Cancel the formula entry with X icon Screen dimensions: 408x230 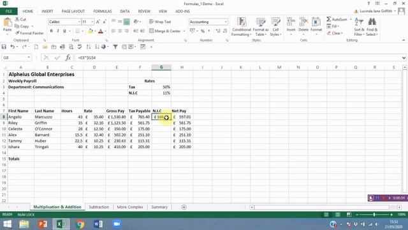point(47,57)
